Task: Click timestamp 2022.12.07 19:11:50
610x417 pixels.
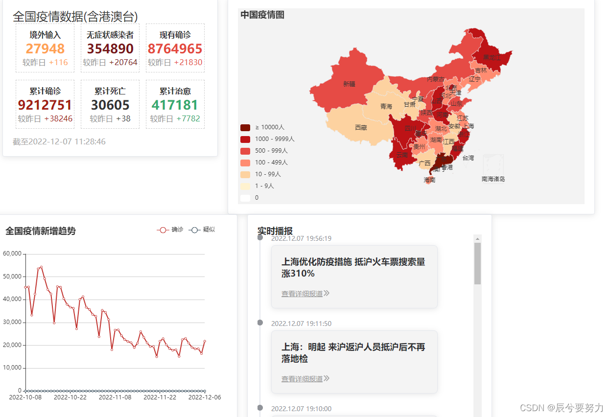Action: [x=301, y=324]
